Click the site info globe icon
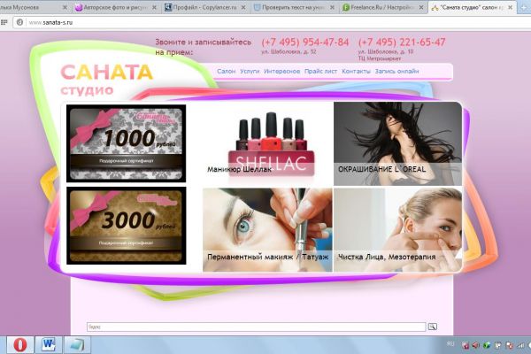 tap(19, 22)
